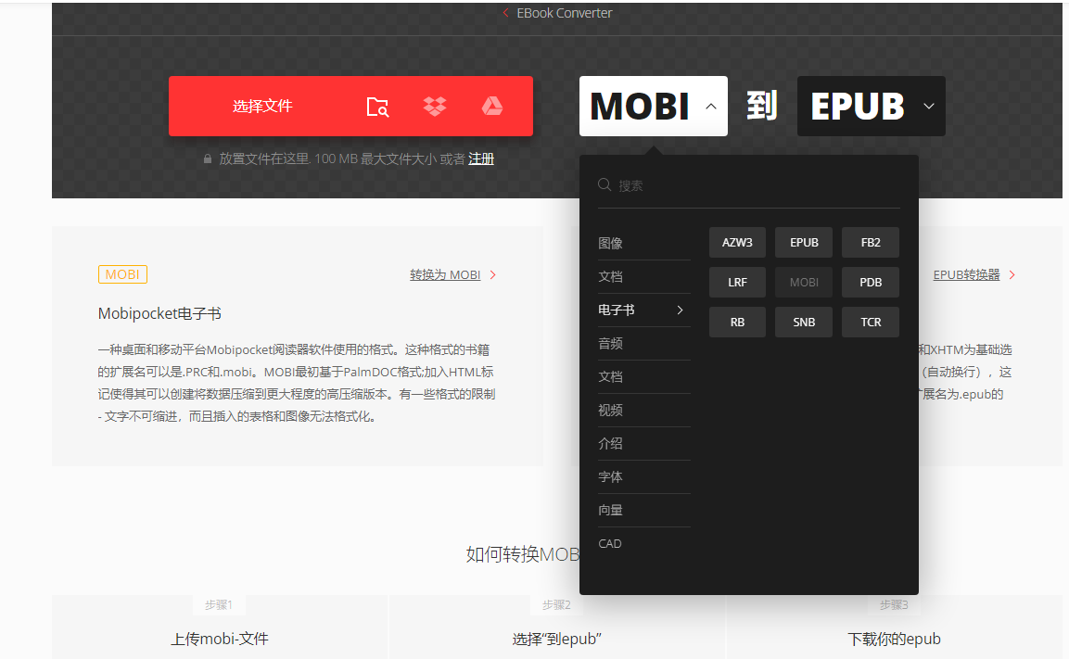Screen dimensions: 1069x659
Task: Click the Google Drive upload icon
Action: [491, 107]
